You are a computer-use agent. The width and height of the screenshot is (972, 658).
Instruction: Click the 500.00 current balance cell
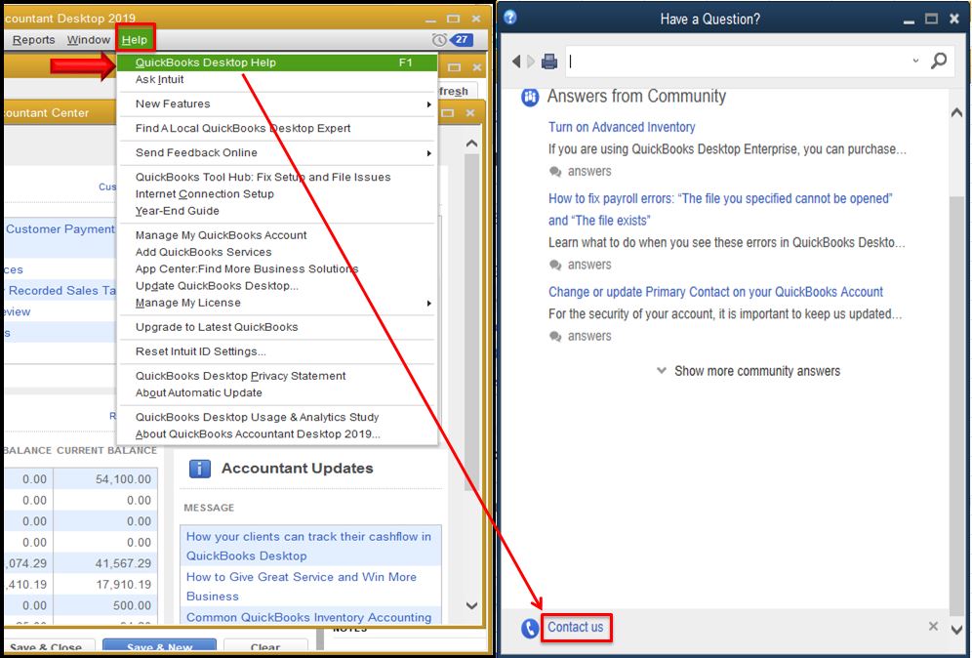click(x=105, y=605)
